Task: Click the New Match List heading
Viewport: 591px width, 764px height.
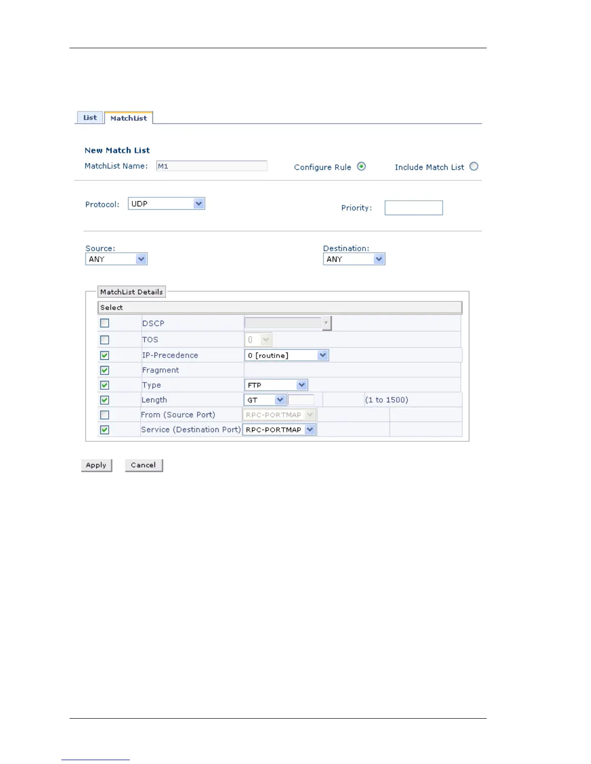Action: pos(117,150)
